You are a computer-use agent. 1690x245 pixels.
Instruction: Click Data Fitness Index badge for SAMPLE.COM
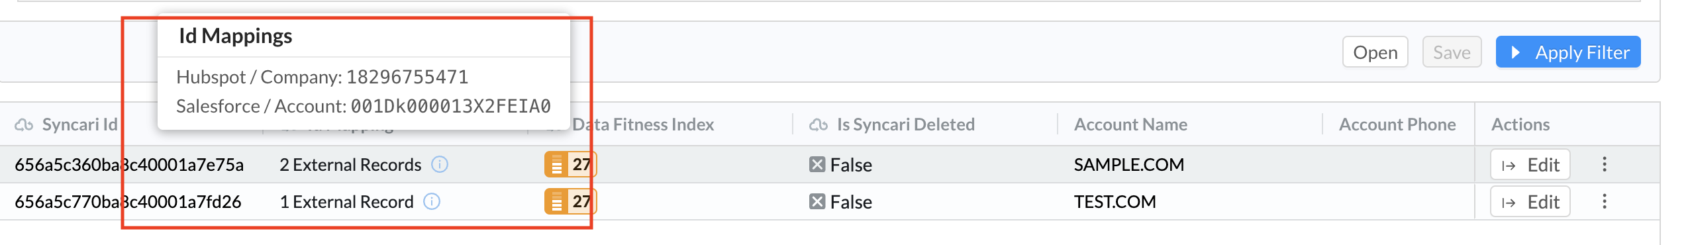(570, 164)
